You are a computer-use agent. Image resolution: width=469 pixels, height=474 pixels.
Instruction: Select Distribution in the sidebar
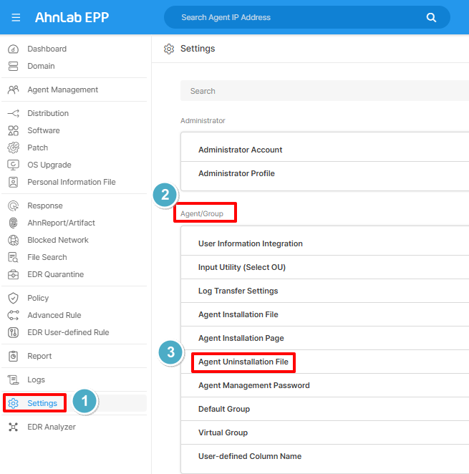tap(48, 113)
